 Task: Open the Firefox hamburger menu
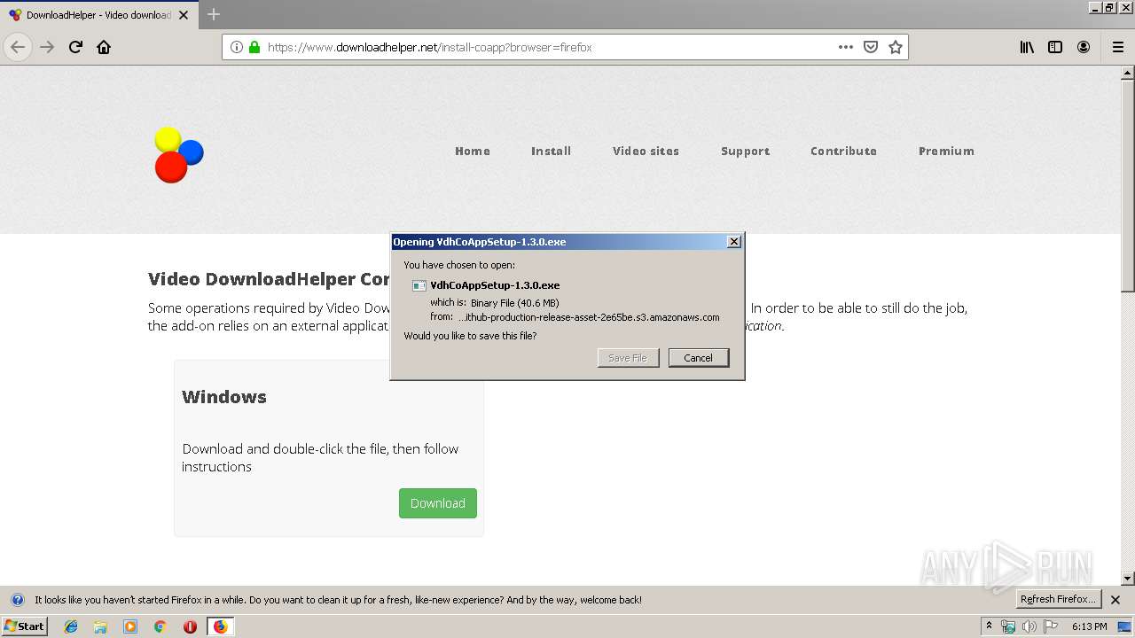tap(1118, 47)
